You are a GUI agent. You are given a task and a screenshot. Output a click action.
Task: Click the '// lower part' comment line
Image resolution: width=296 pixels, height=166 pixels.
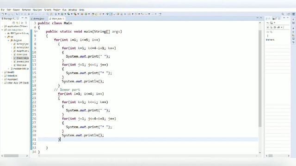67,89
